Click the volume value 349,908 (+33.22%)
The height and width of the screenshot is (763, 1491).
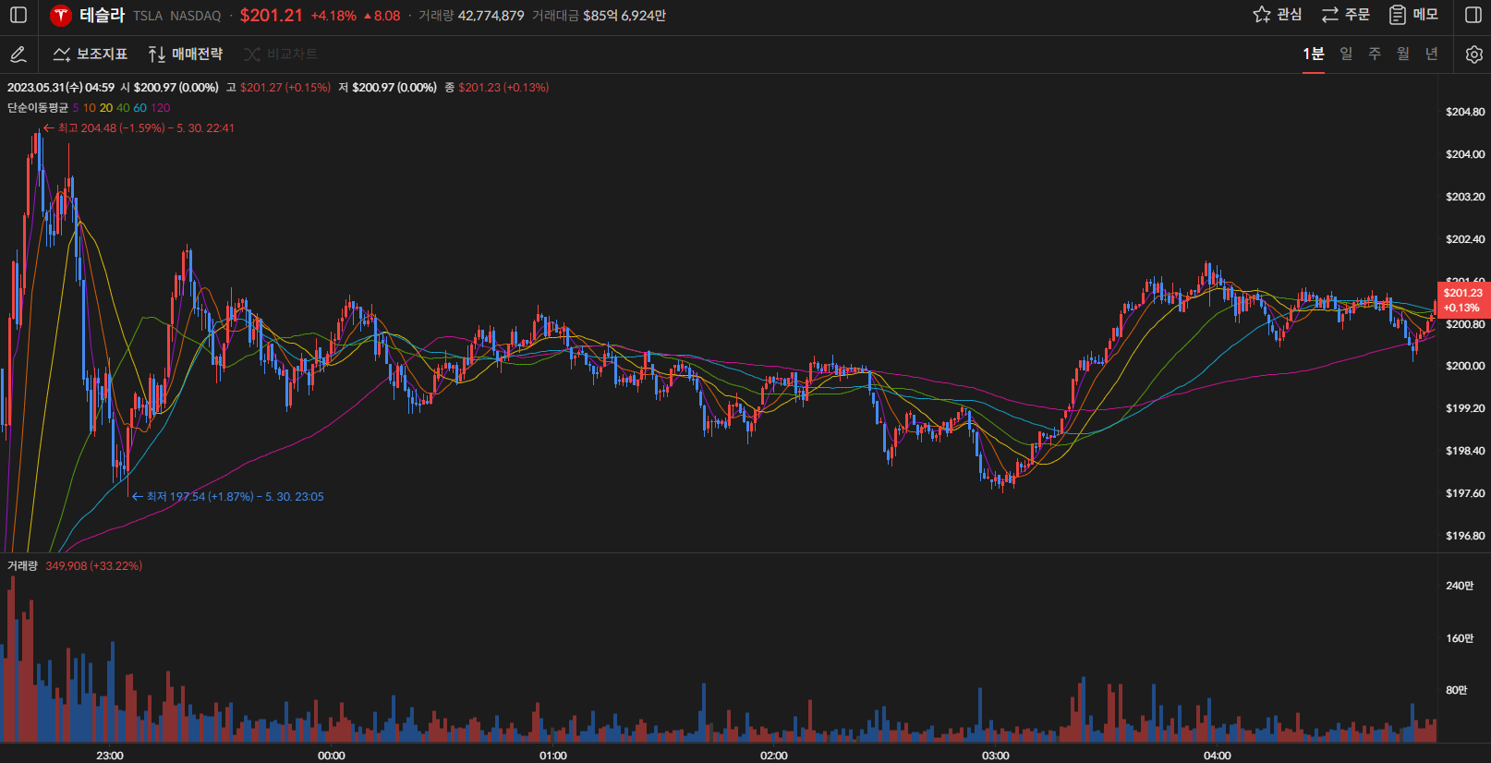click(x=94, y=566)
